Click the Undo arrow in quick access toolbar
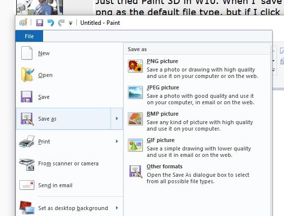The width and height of the screenshot is (284, 216). [x=51, y=23]
